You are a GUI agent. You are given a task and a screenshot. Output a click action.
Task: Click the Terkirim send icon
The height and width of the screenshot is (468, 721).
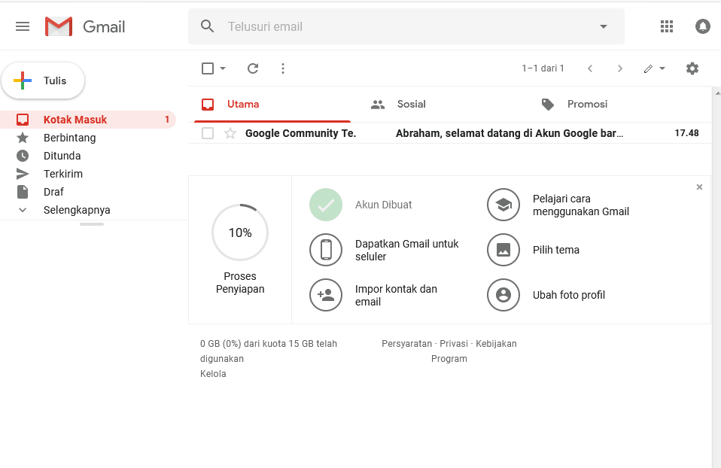click(x=23, y=174)
